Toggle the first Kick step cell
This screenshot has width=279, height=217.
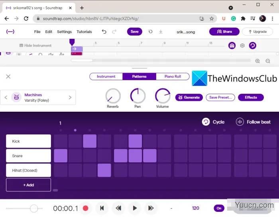coord(61,141)
